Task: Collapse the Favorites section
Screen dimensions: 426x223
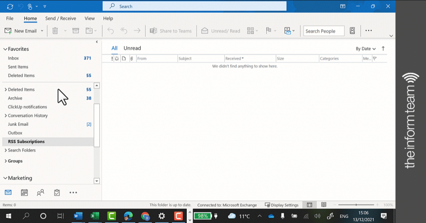Action: (x=5, y=49)
